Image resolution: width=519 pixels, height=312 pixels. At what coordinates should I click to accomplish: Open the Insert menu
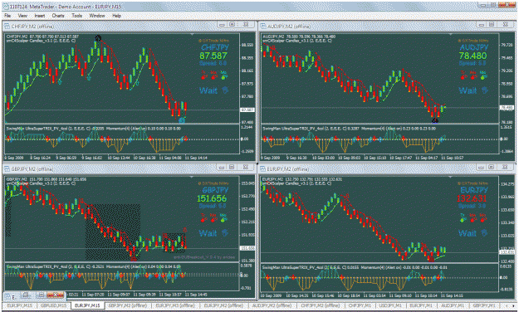pyautogui.click(x=40, y=16)
